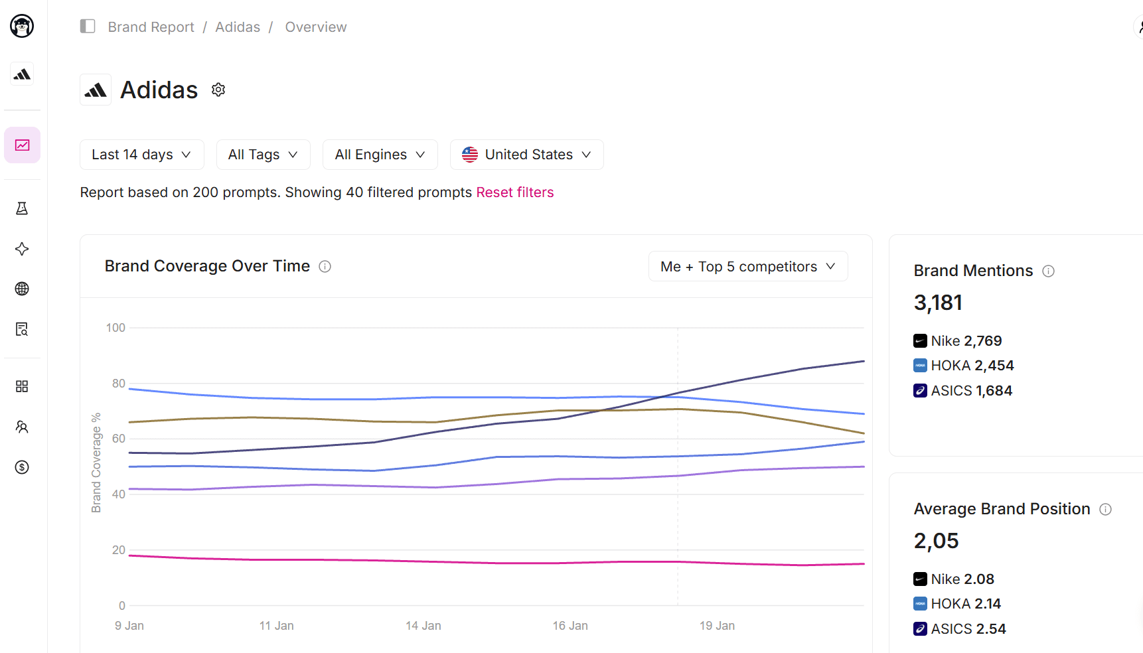Screen dimensions: 1143x653
Task: Click the HOKA logo under Average Brand Position
Action: [920, 604]
